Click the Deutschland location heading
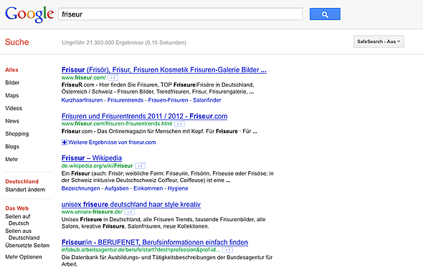The height and width of the screenshot is (270, 423). [22, 181]
